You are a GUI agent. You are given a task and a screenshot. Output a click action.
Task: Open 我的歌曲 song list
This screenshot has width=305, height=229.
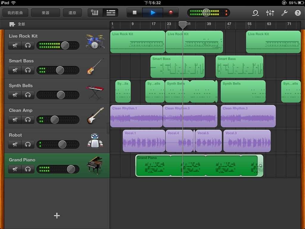point(15,13)
